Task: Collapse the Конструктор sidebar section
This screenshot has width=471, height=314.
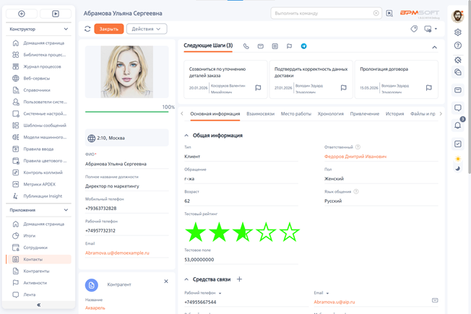Action: [x=66, y=29]
